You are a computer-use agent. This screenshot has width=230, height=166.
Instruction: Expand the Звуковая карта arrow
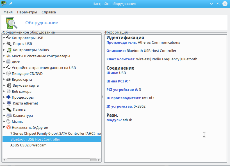[4, 85]
